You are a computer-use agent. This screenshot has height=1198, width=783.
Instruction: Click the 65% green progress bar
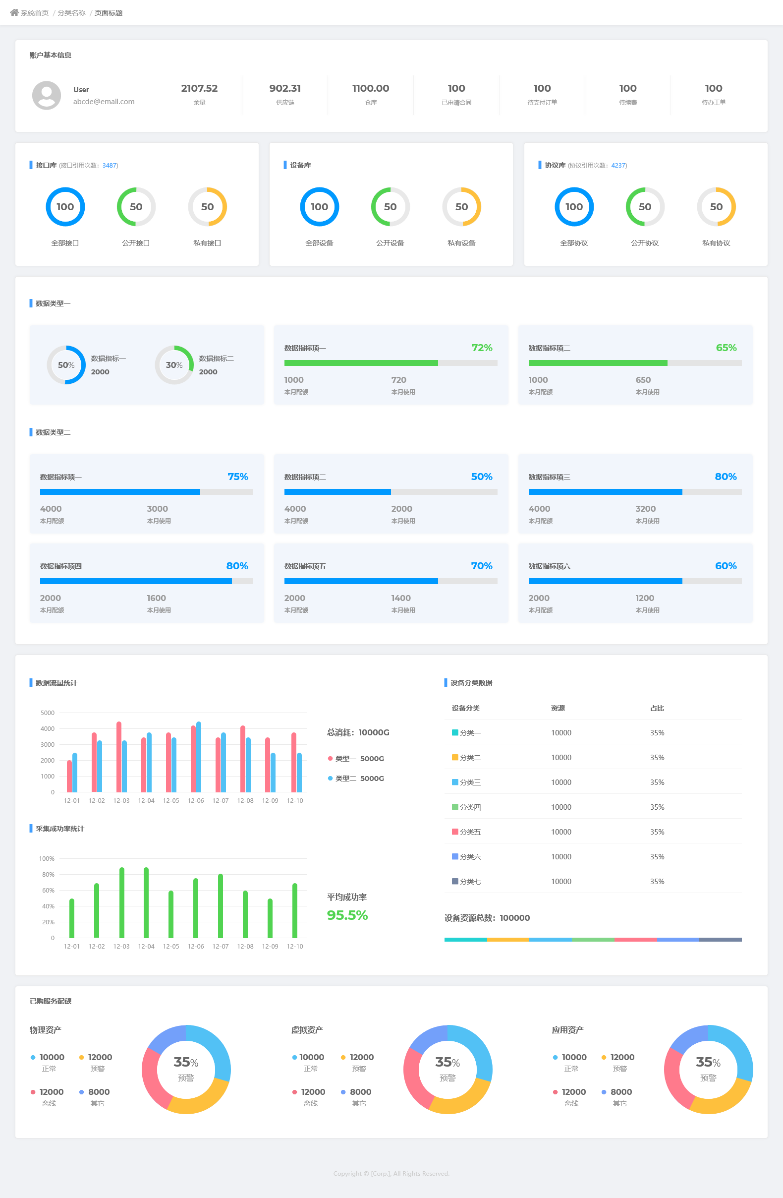click(x=635, y=363)
